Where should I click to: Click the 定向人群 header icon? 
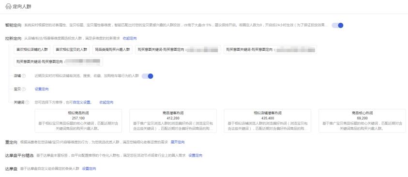tap(8, 6)
